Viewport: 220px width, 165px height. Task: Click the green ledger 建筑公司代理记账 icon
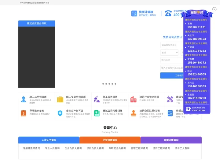click(x=97, y=113)
